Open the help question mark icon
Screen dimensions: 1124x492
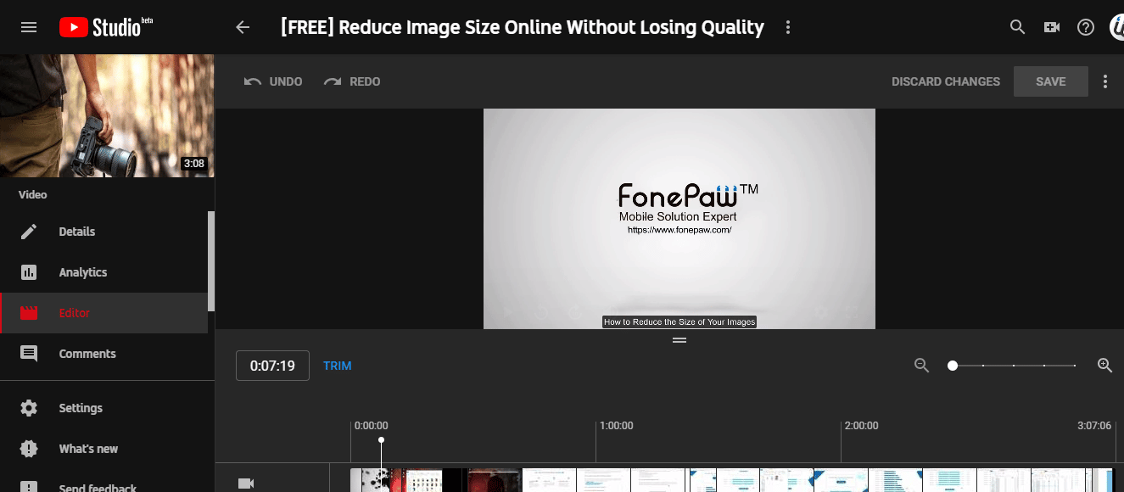point(1086,26)
